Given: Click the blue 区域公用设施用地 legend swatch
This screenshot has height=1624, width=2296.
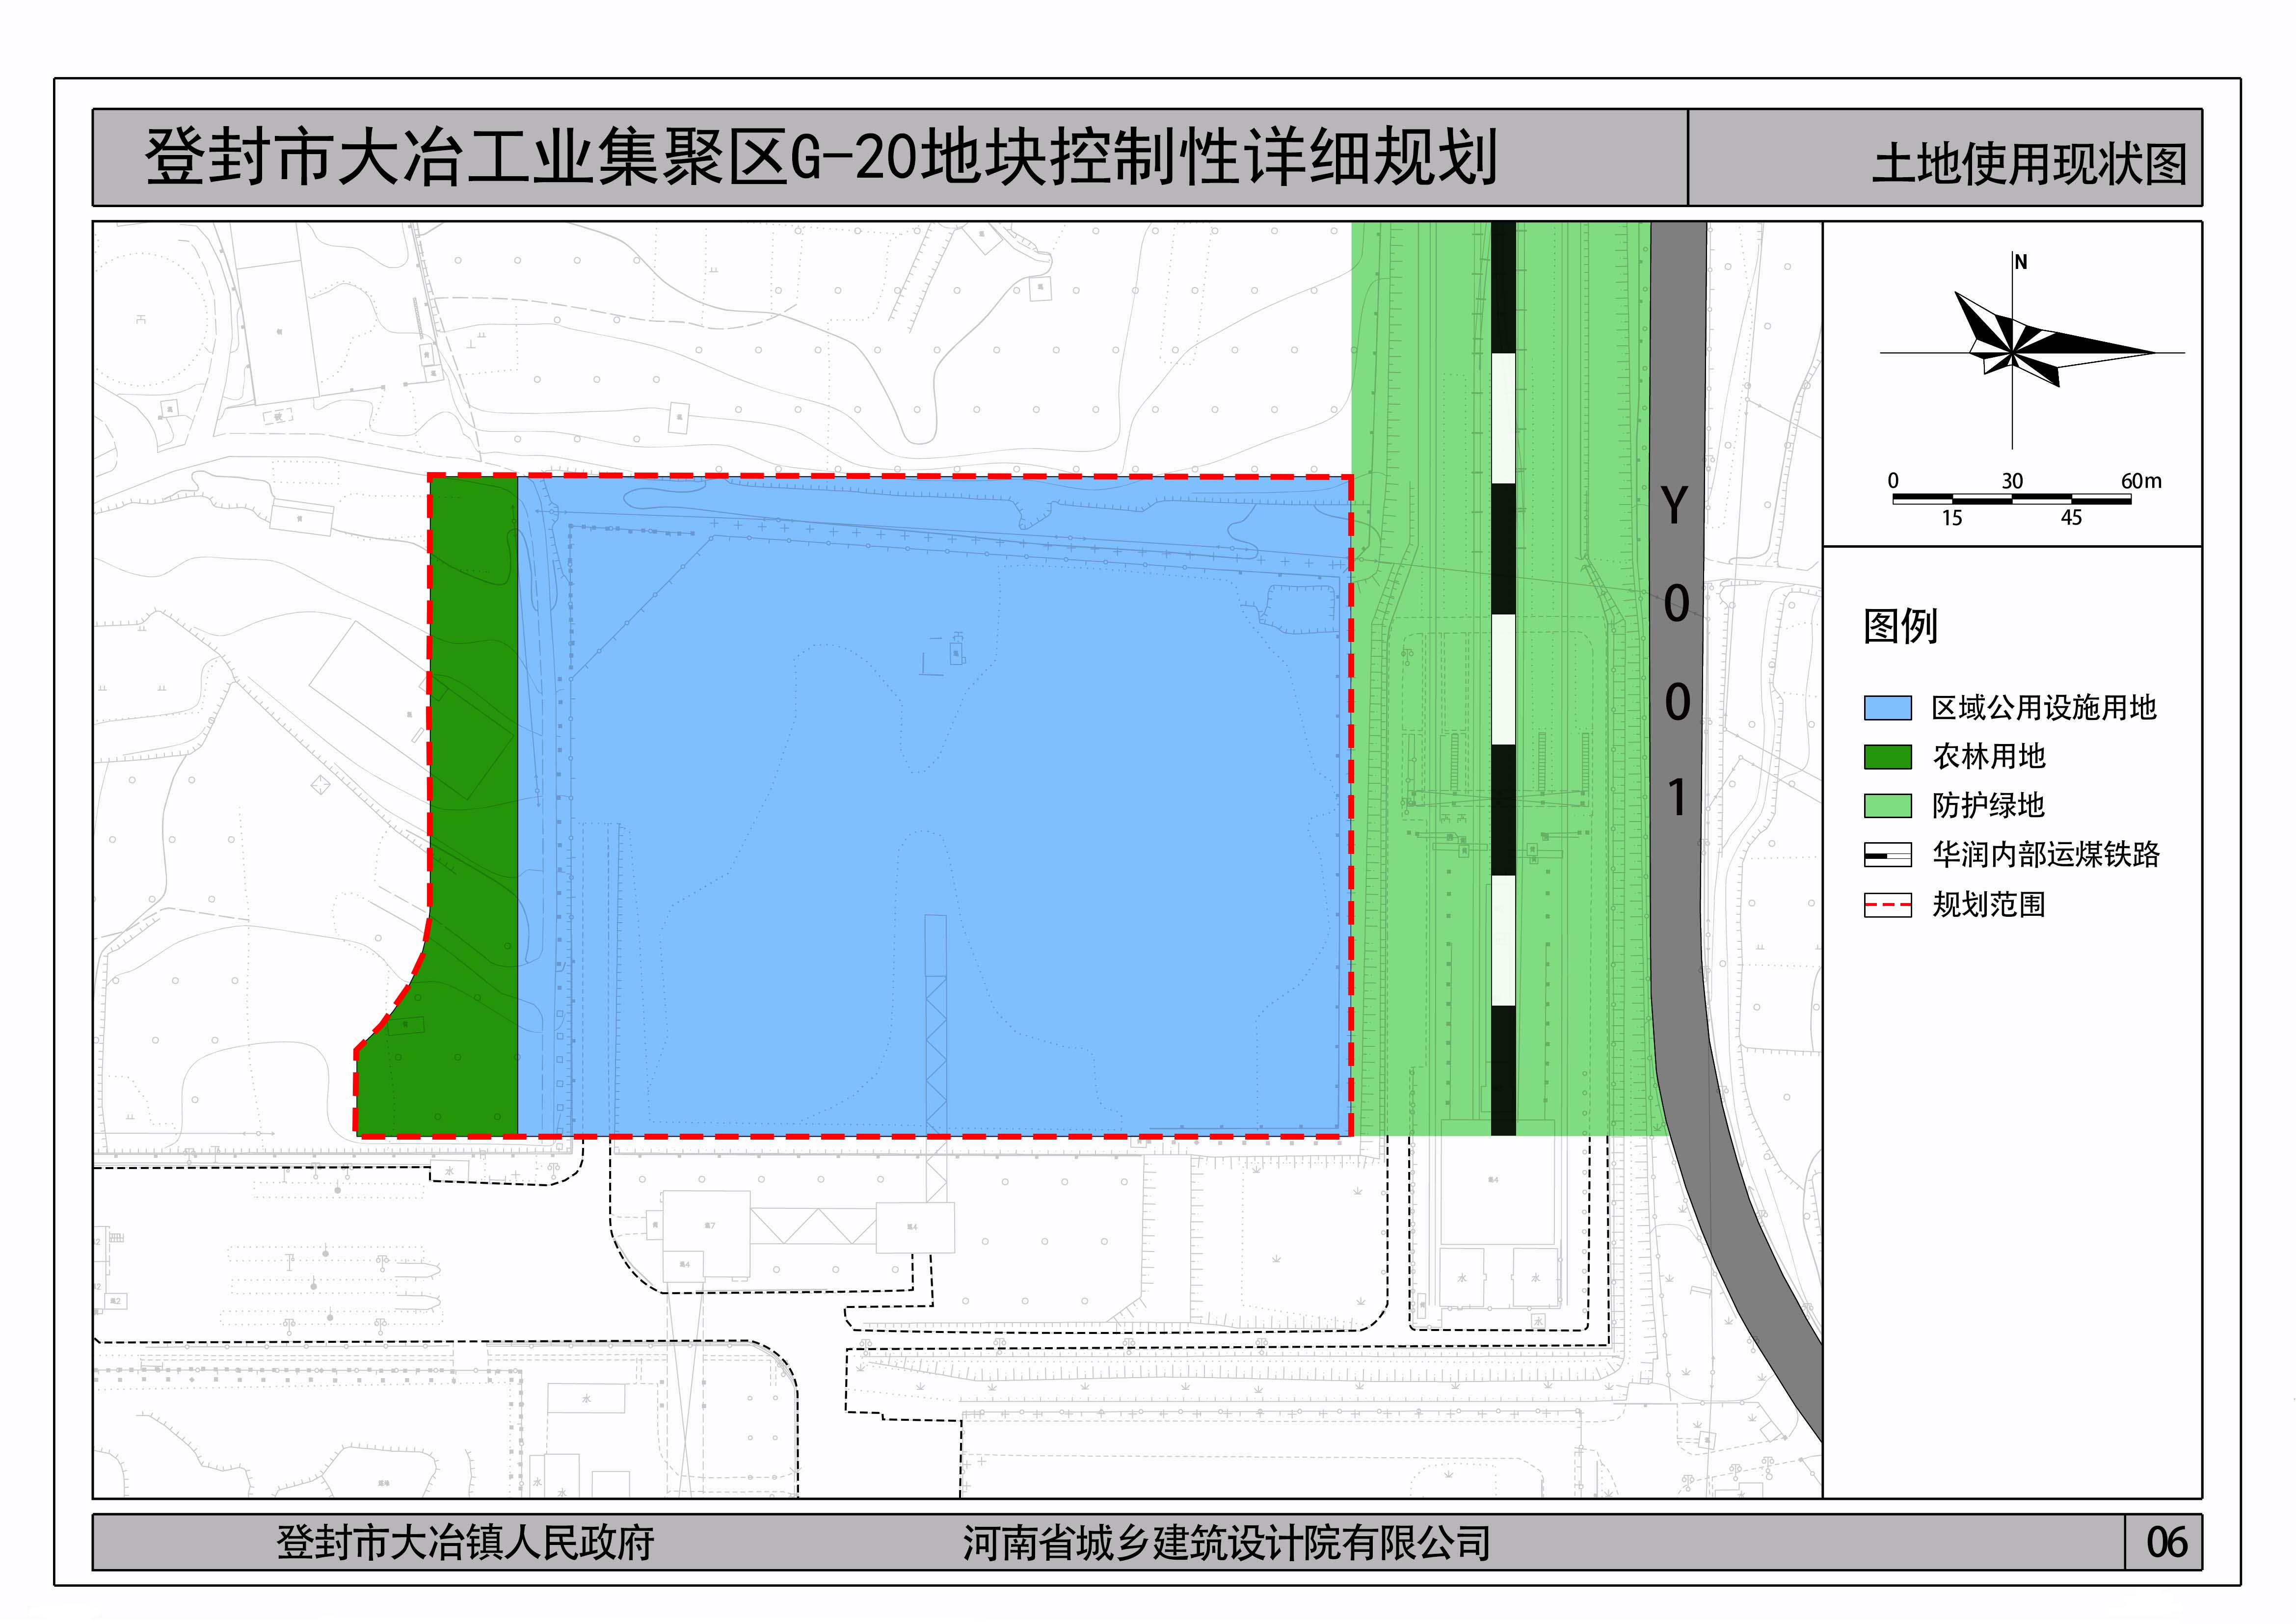Looking at the screenshot, I should coord(1887,708).
